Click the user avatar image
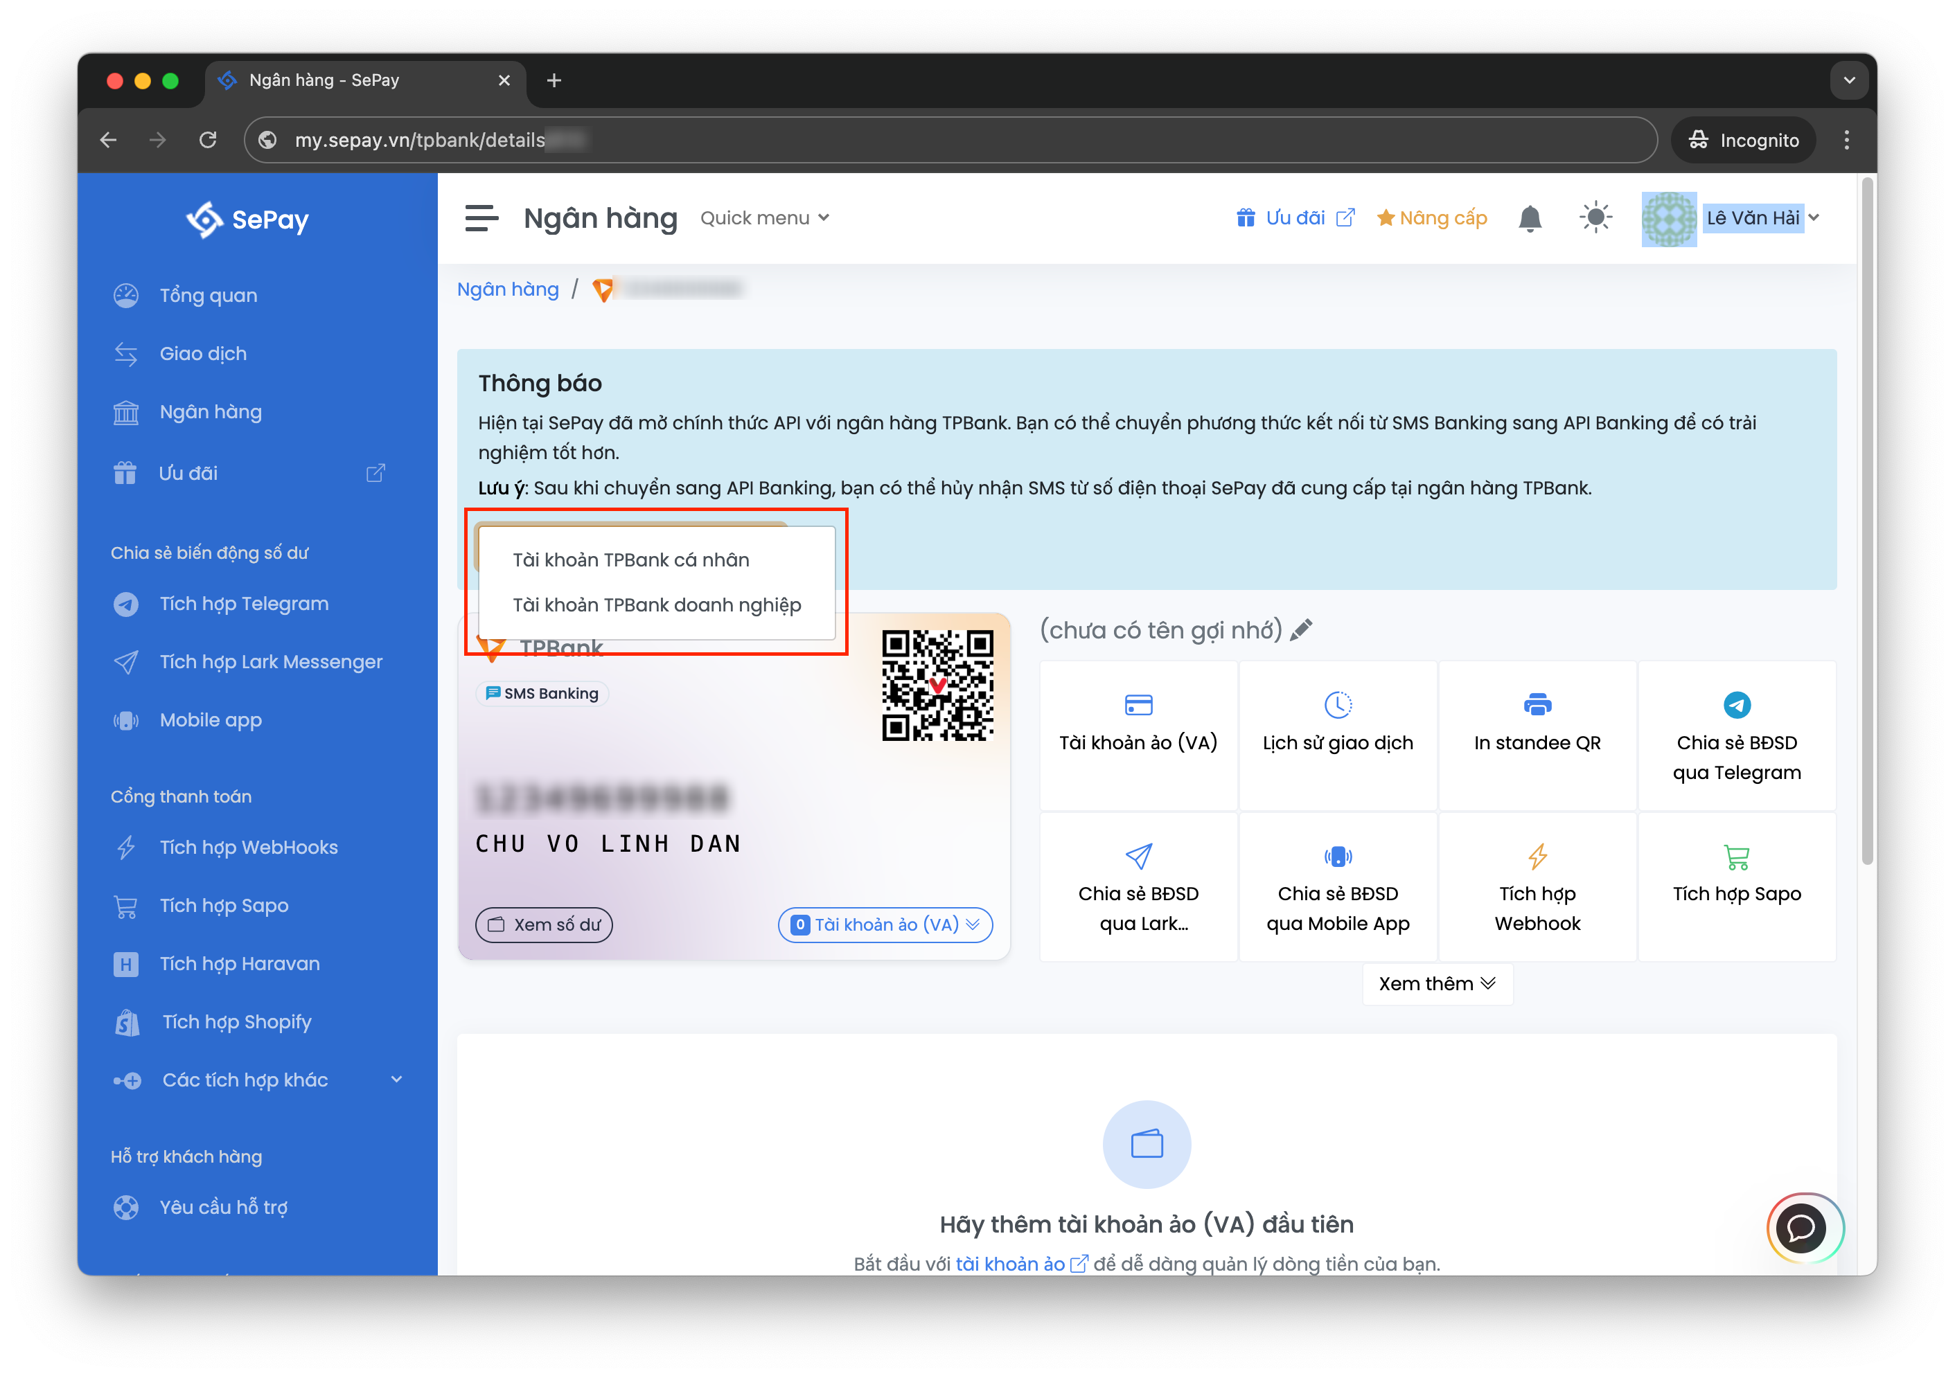1955x1378 pixels. 1668,219
